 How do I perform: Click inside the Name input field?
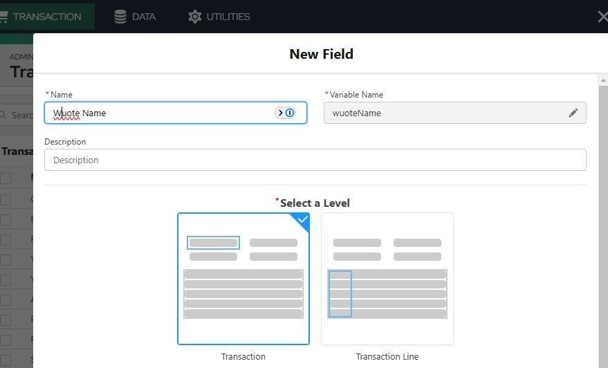point(176,113)
